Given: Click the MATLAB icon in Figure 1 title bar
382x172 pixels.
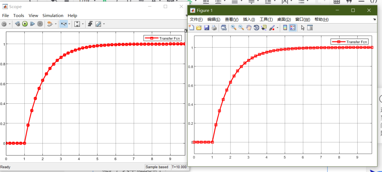Looking at the screenshot, I should coord(193,11).
